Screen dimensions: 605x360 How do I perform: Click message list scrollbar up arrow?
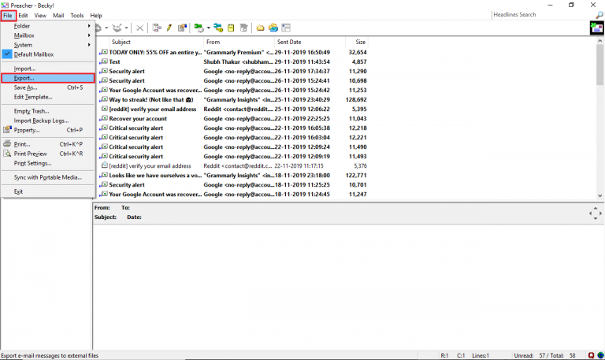coord(600,40)
